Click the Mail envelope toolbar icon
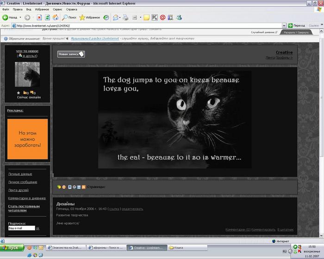324x259 pixels. [x=116, y=18]
